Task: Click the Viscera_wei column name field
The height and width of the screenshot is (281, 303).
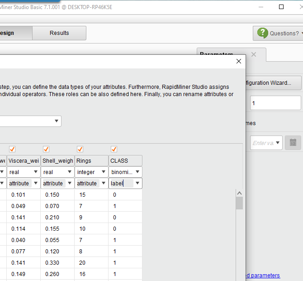Action: pos(24,161)
